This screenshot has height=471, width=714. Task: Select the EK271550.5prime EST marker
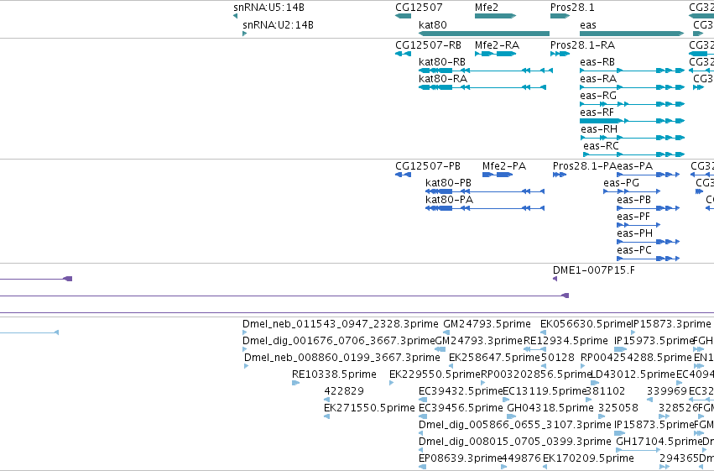(x=326, y=416)
